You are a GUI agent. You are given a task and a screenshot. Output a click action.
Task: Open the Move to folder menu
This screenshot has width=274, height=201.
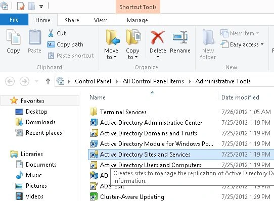(x=111, y=44)
